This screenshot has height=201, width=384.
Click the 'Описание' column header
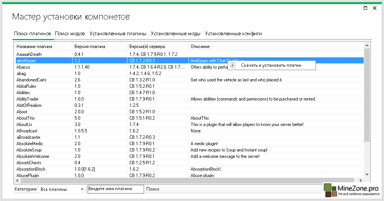(x=200, y=46)
